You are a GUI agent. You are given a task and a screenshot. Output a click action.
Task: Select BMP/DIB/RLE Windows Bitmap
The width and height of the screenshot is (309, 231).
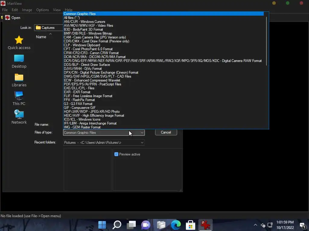[x=163, y=33]
